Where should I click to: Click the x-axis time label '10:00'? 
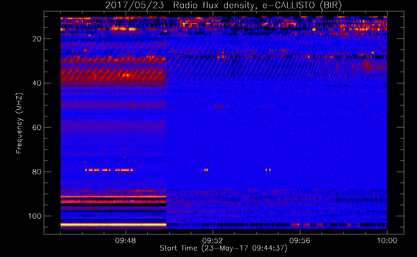tap(387, 241)
